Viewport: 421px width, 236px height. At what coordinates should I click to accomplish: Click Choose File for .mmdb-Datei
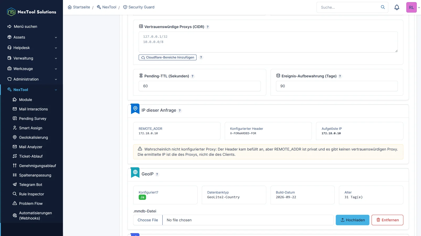148,220
